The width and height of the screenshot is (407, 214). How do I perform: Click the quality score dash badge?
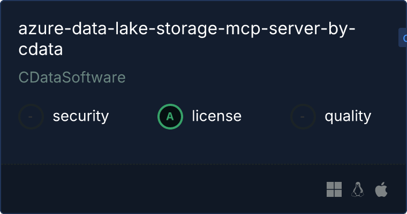[x=303, y=117]
